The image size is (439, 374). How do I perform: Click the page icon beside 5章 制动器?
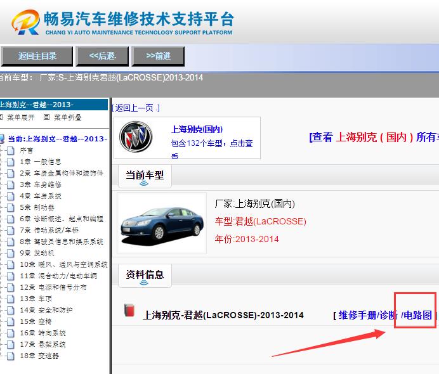[x=11, y=207]
